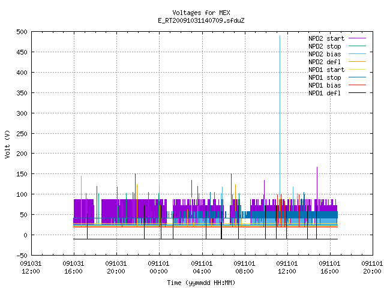Click the purple NPD2 start legend line

(x=357, y=38)
